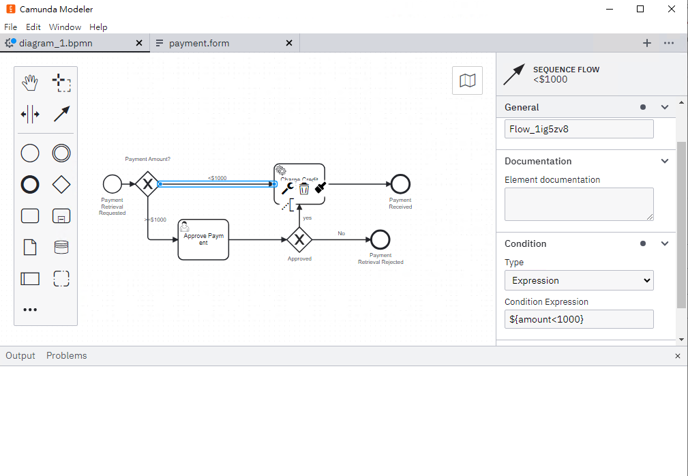The width and height of the screenshot is (688, 476).
Task: Open the condition Type dropdown
Action: pyautogui.click(x=579, y=280)
